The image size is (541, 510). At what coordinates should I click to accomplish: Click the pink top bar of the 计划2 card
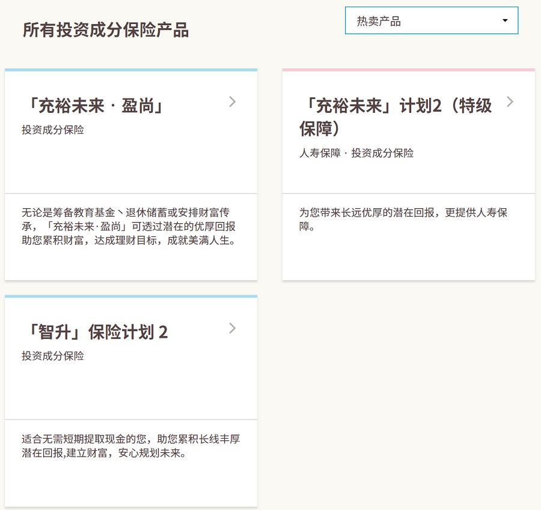point(409,70)
